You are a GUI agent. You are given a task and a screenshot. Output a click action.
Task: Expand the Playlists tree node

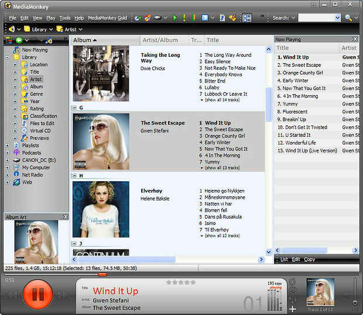pos(7,146)
